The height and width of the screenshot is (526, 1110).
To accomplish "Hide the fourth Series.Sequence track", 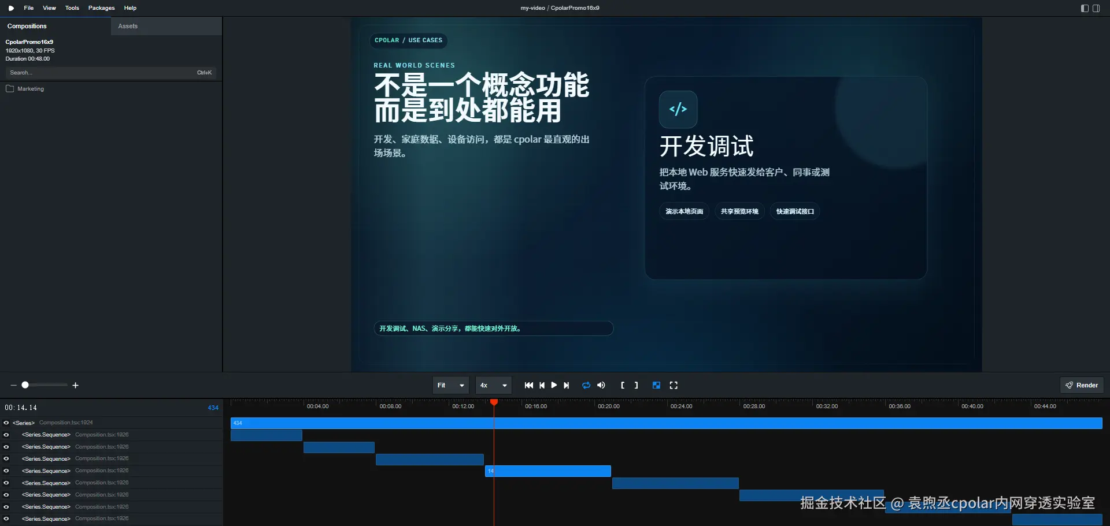I will (6, 471).
